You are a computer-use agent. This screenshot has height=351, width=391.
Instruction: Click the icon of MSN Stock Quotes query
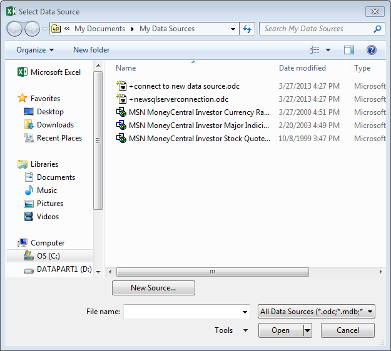pyautogui.click(x=121, y=138)
